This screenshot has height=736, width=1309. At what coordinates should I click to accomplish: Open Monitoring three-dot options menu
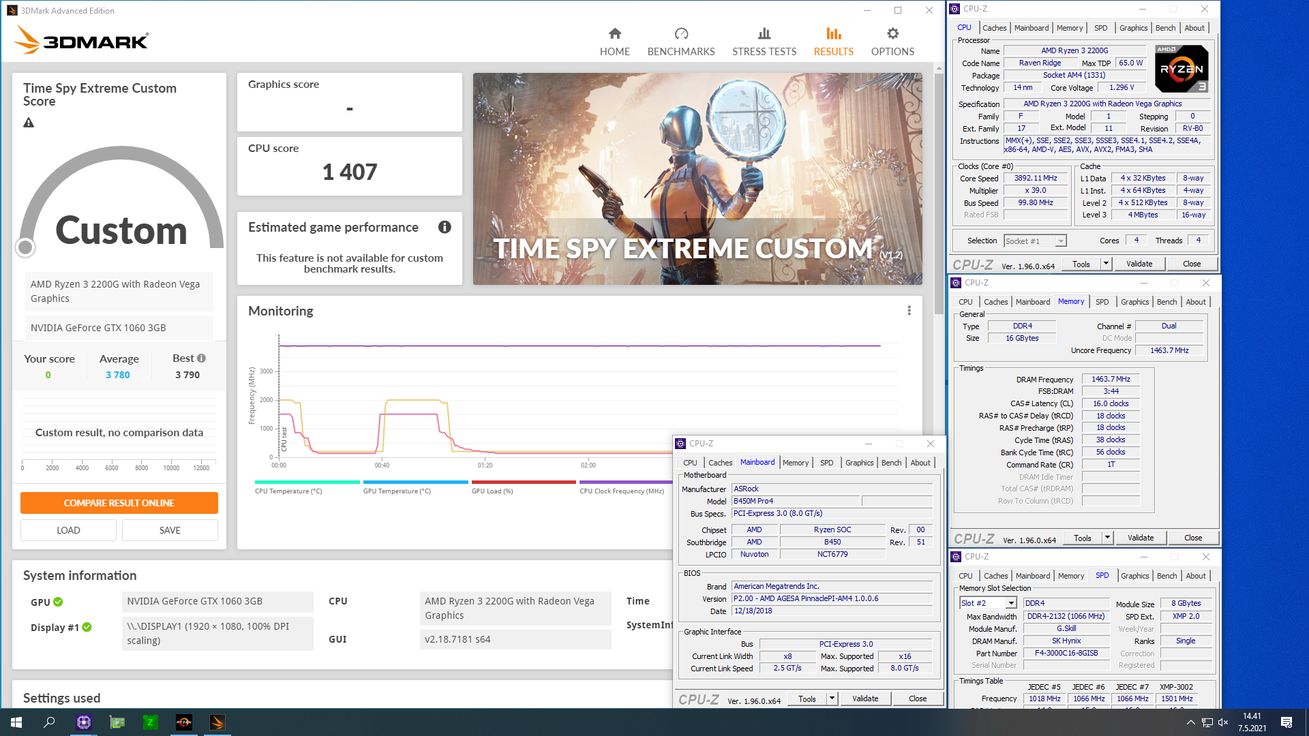coord(909,311)
